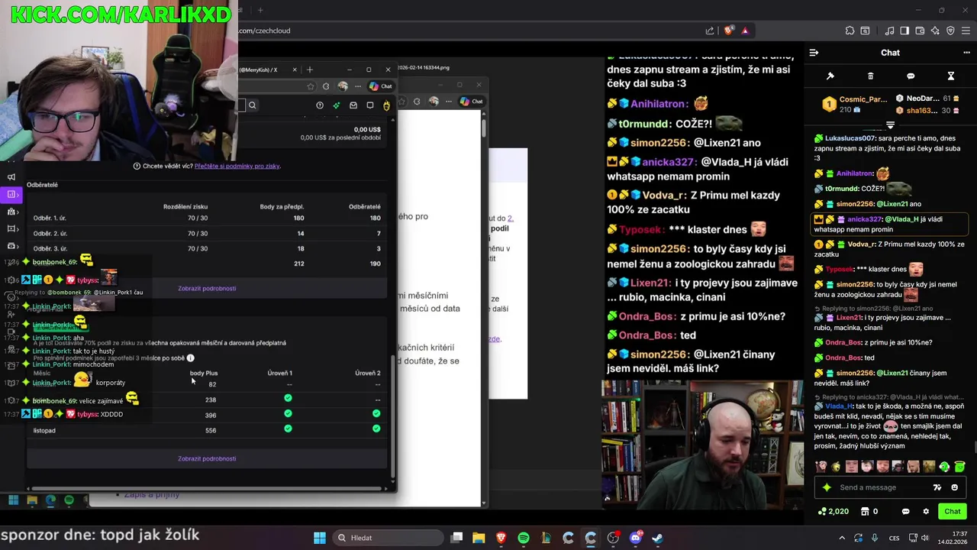Open CES keyboard language switcher
The image size is (977, 550).
(894, 538)
